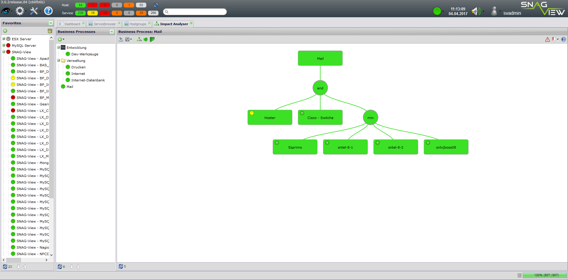This screenshot has height=280, width=568.
Task: Click the svadmin user avatar icon
Action: (x=494, y=11)
